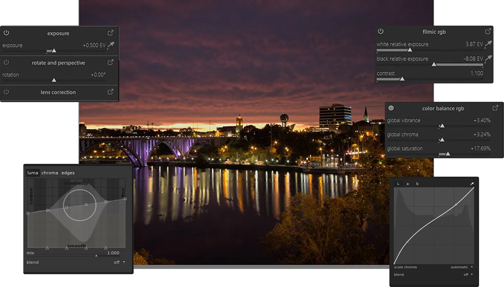Click the -8.08 EV value
This screenshot has width=504, height=287.
tap(473, 58)
